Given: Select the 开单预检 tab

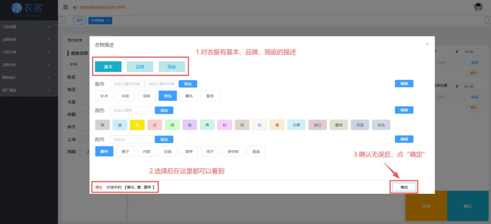Looking at the screenshot, I should [100, 20].
